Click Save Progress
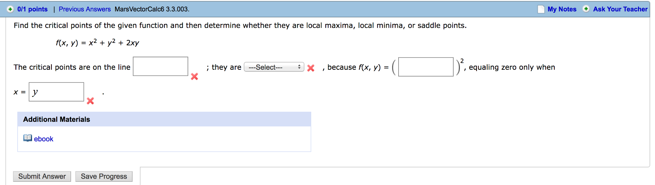This screenshot has height=185, width=655. tap(104, 176)
